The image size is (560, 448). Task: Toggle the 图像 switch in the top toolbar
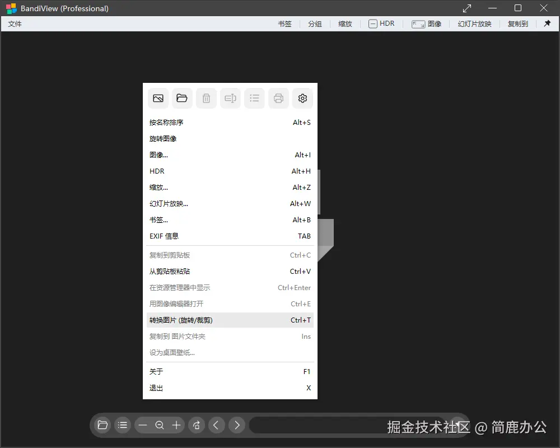coord(427,24)
